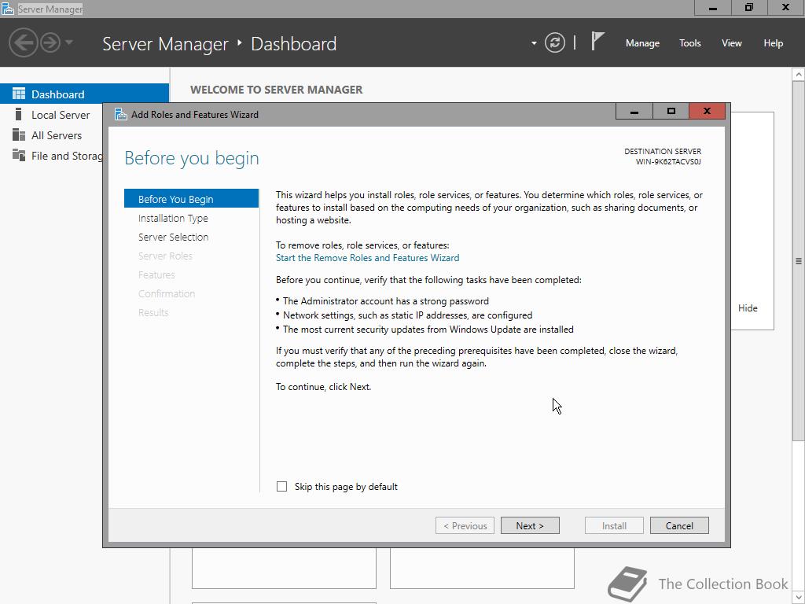This screenshot has width=805, height=604.
Task: Click the Dashboard grid icon in sidebar
Action: pos(19,94)
